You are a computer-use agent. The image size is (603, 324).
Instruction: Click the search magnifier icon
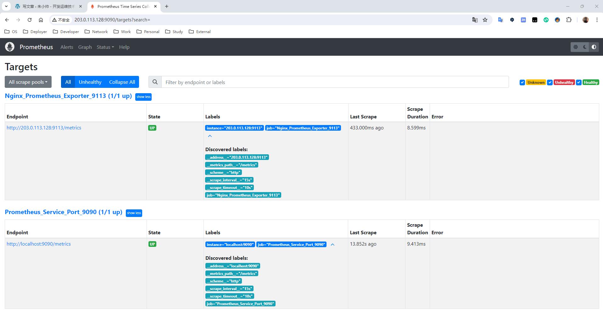(155, 82)
